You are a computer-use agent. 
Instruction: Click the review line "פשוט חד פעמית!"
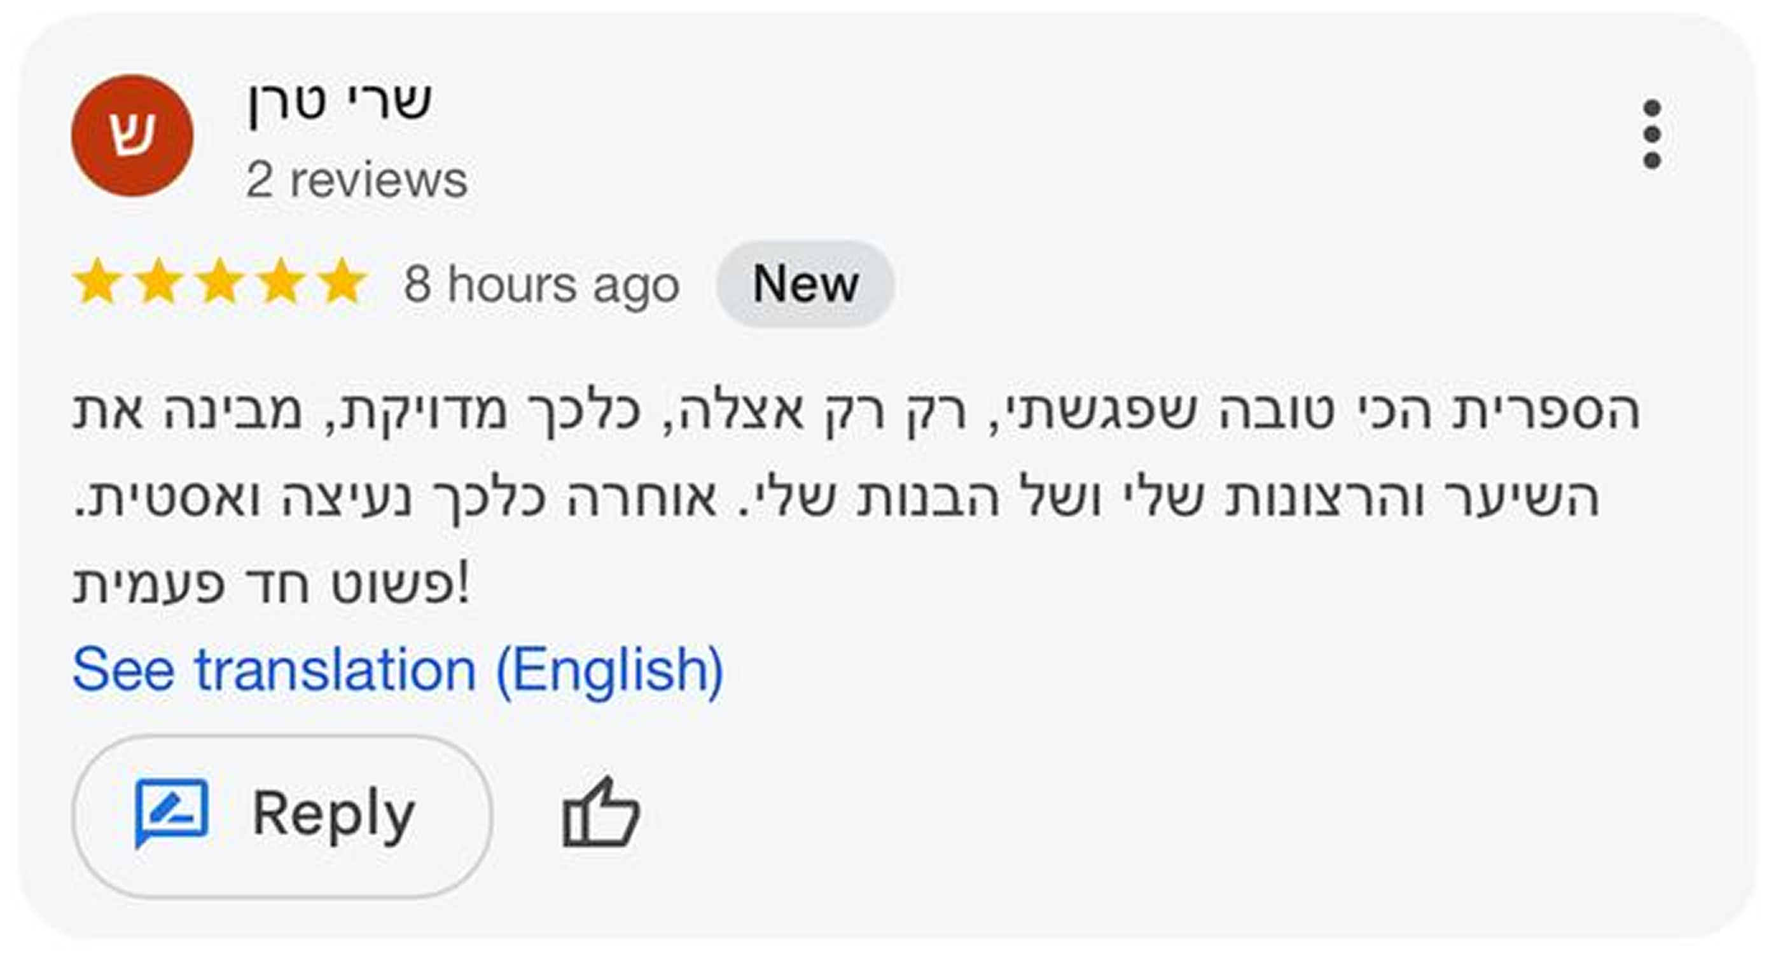[271, 584]
